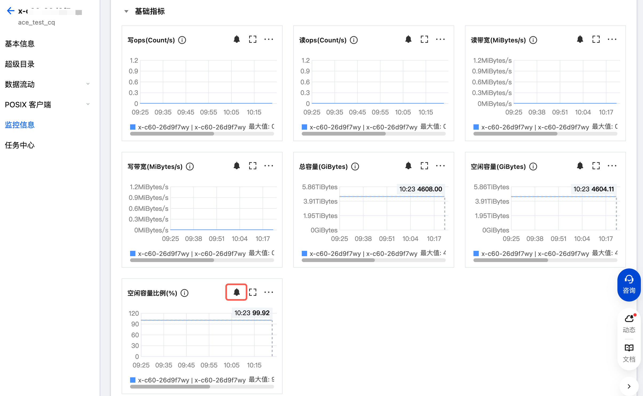The image size is (643, 396).
Task: Open more options on 读ops chart
Action: coord(440,39)
